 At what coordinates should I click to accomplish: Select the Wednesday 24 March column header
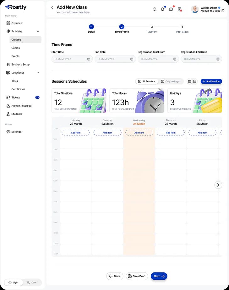[x=139, y=122]
